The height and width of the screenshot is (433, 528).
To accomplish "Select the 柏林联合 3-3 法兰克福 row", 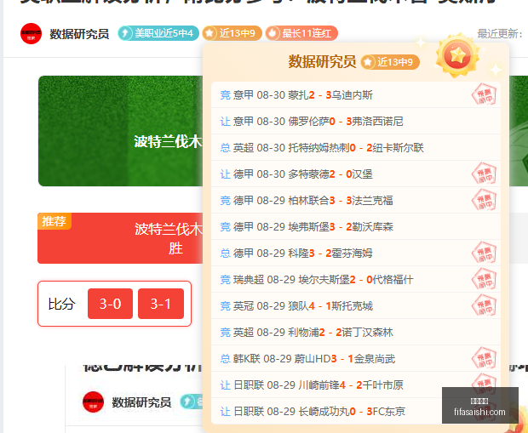I will click(356, 200).
